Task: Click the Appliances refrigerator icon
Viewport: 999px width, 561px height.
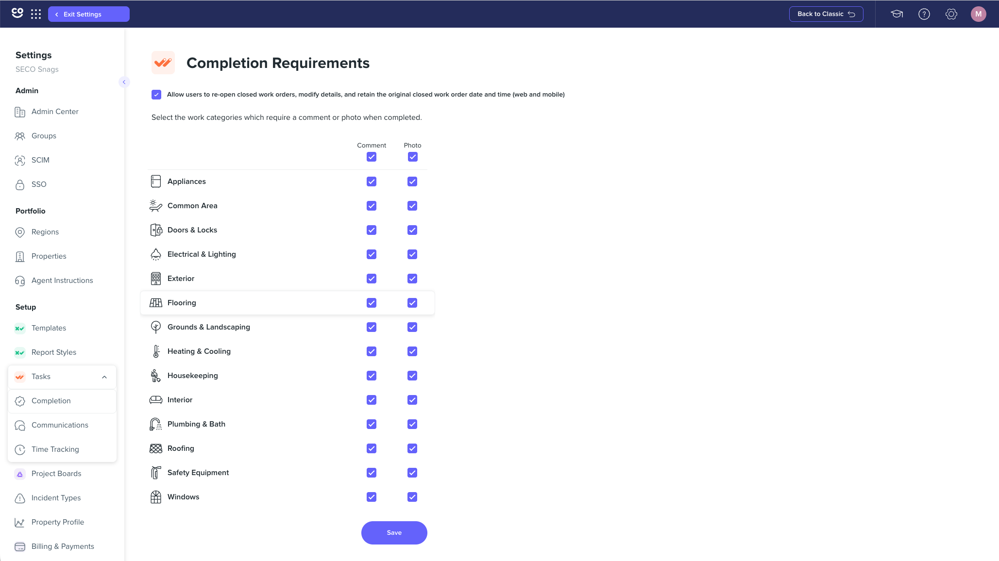Action: pyautogui.click(x=156, y=181)
